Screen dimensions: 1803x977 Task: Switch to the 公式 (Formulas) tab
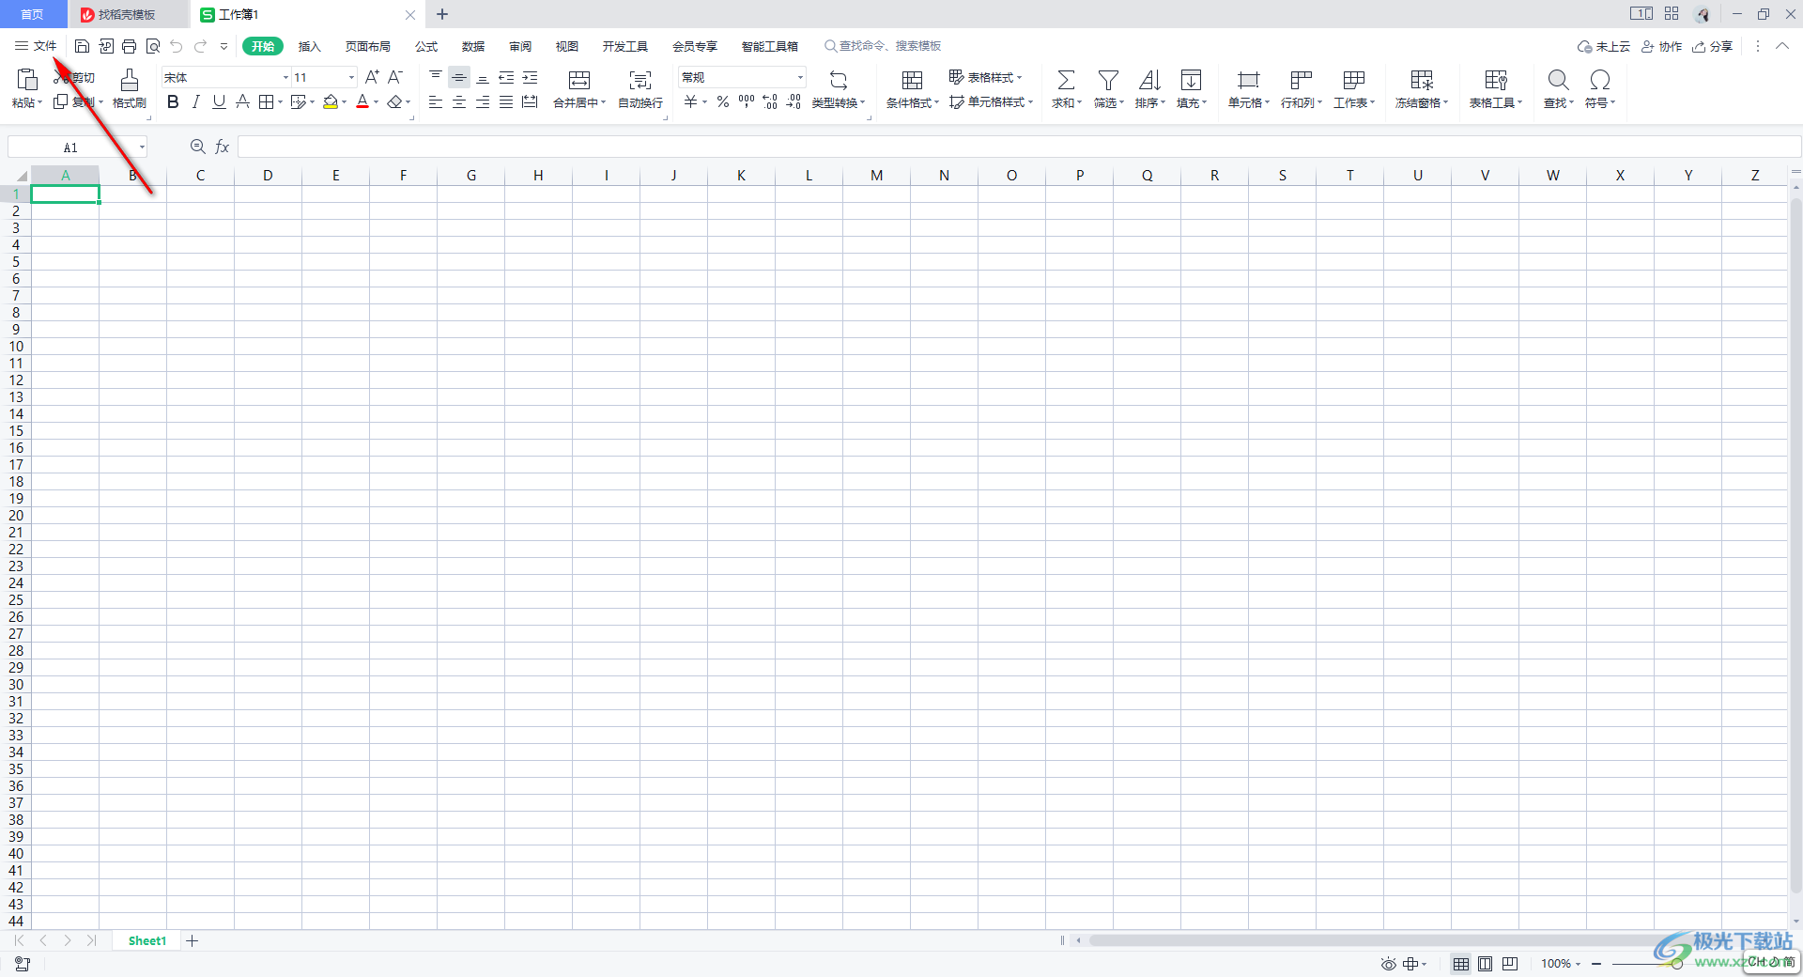click(x=426, y=46)
